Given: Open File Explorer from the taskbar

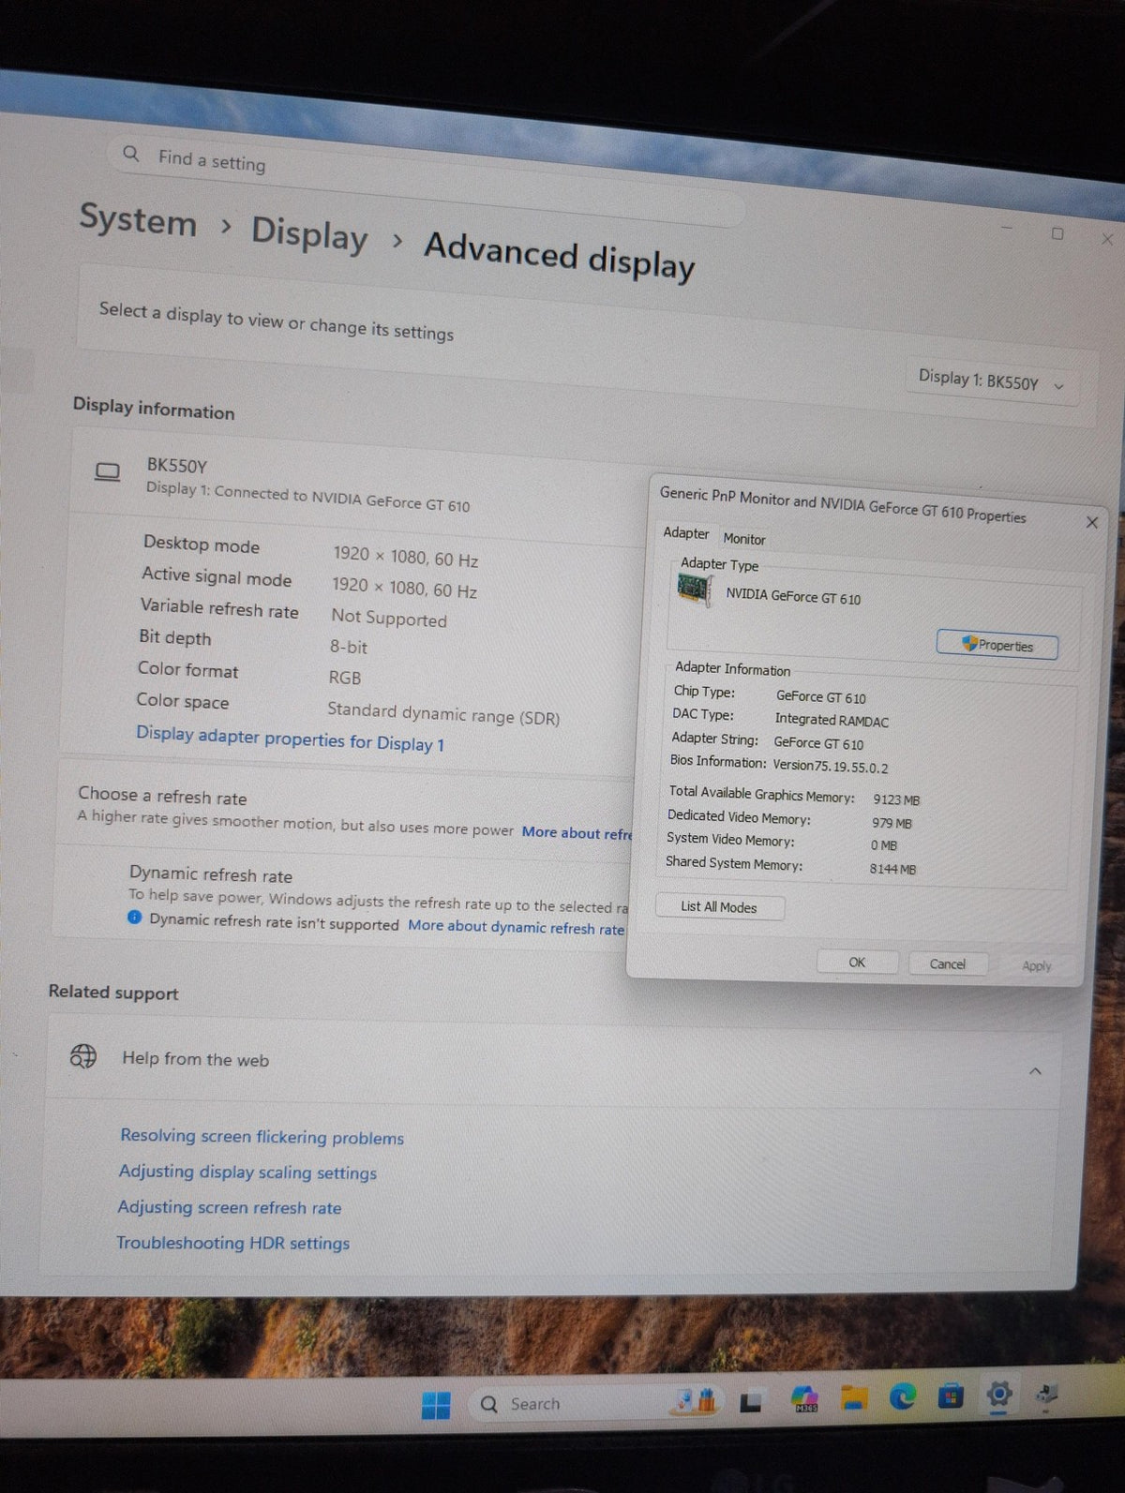Looking at the screenshot, I should [x=853, y=1398].
